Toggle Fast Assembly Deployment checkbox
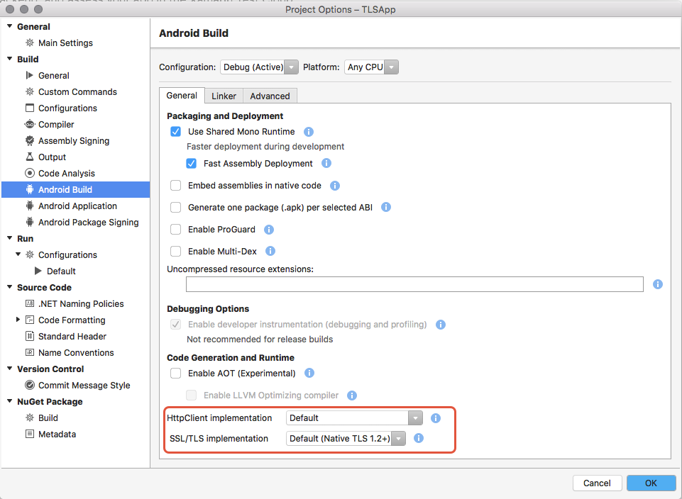Viewport: 682px width, 499px height. 192,163
